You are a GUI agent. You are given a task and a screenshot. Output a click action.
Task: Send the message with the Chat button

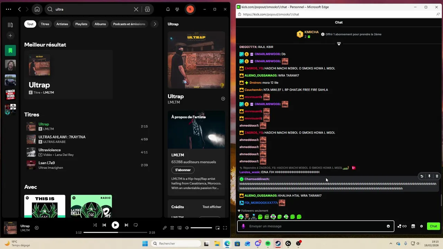[x=434, y=226]
